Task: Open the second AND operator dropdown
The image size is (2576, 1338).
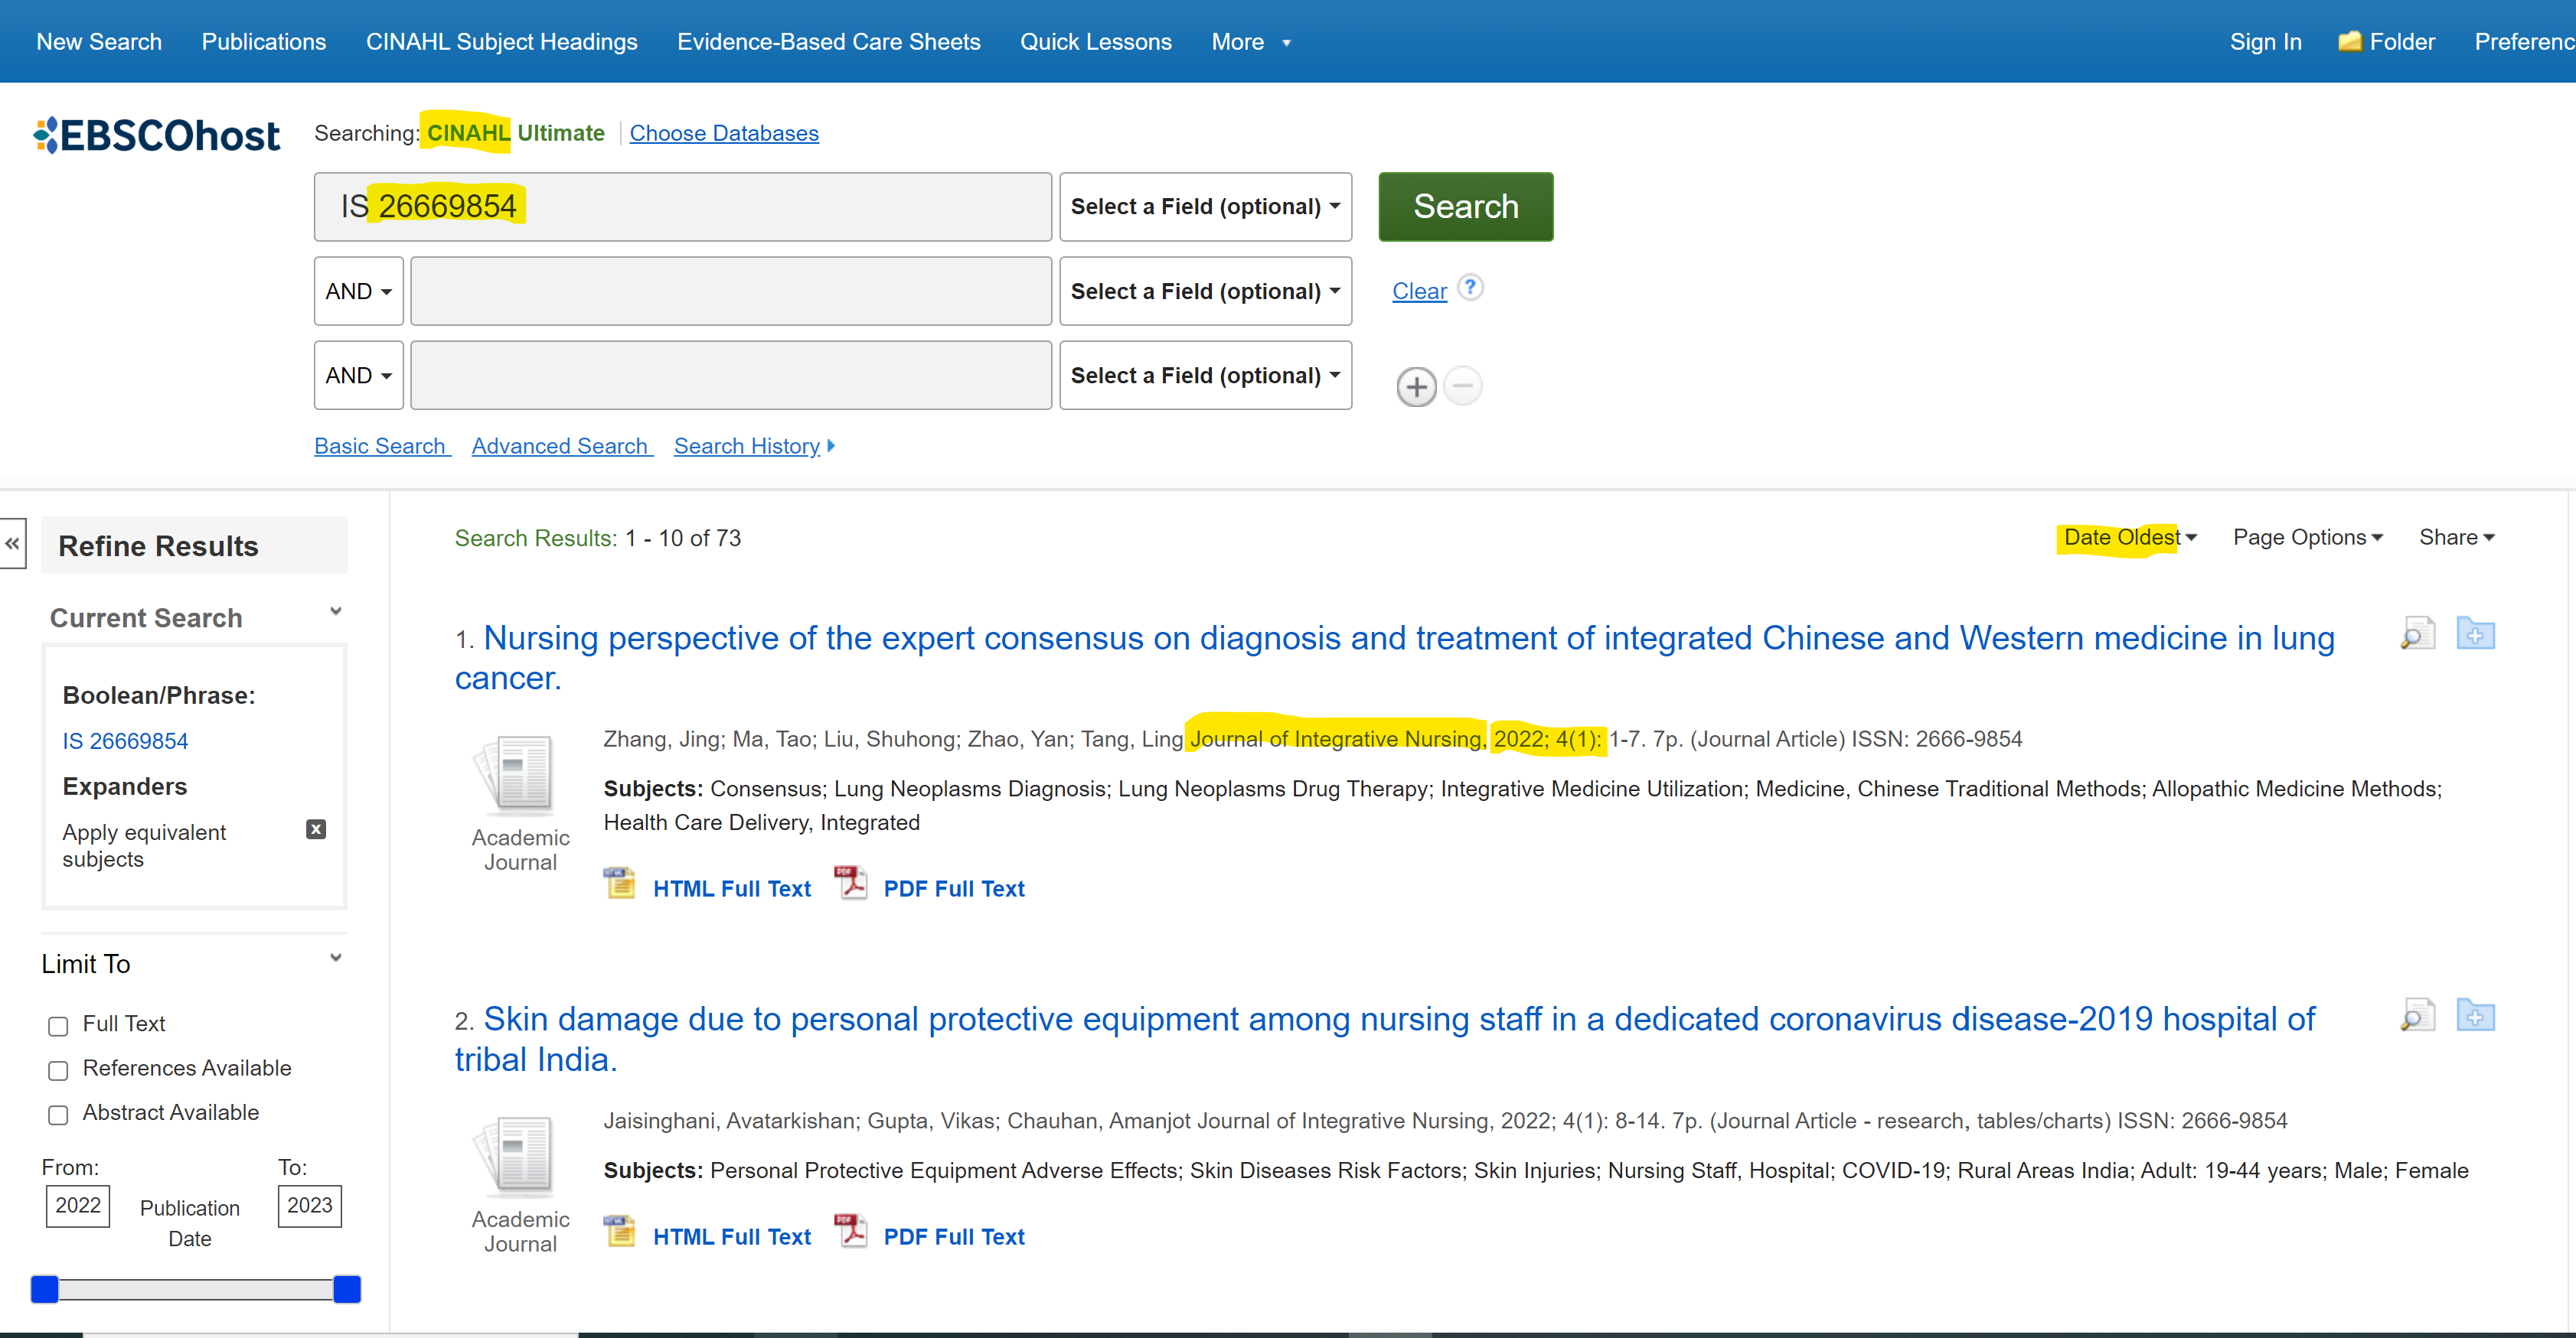Action: (358, 376)
